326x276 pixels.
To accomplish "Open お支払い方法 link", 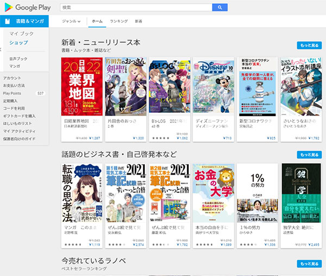I will point(14,86).
